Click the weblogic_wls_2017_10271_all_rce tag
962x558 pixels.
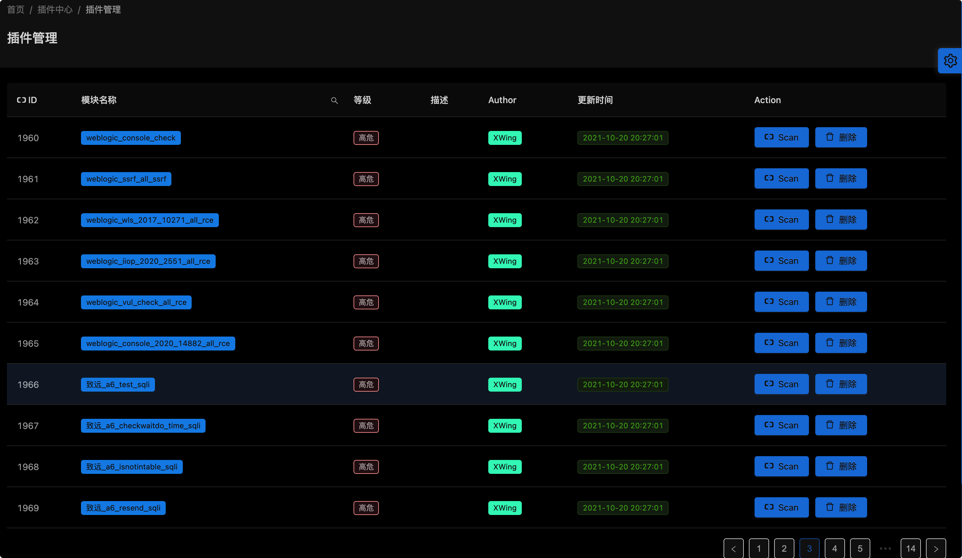click(150, 220)
